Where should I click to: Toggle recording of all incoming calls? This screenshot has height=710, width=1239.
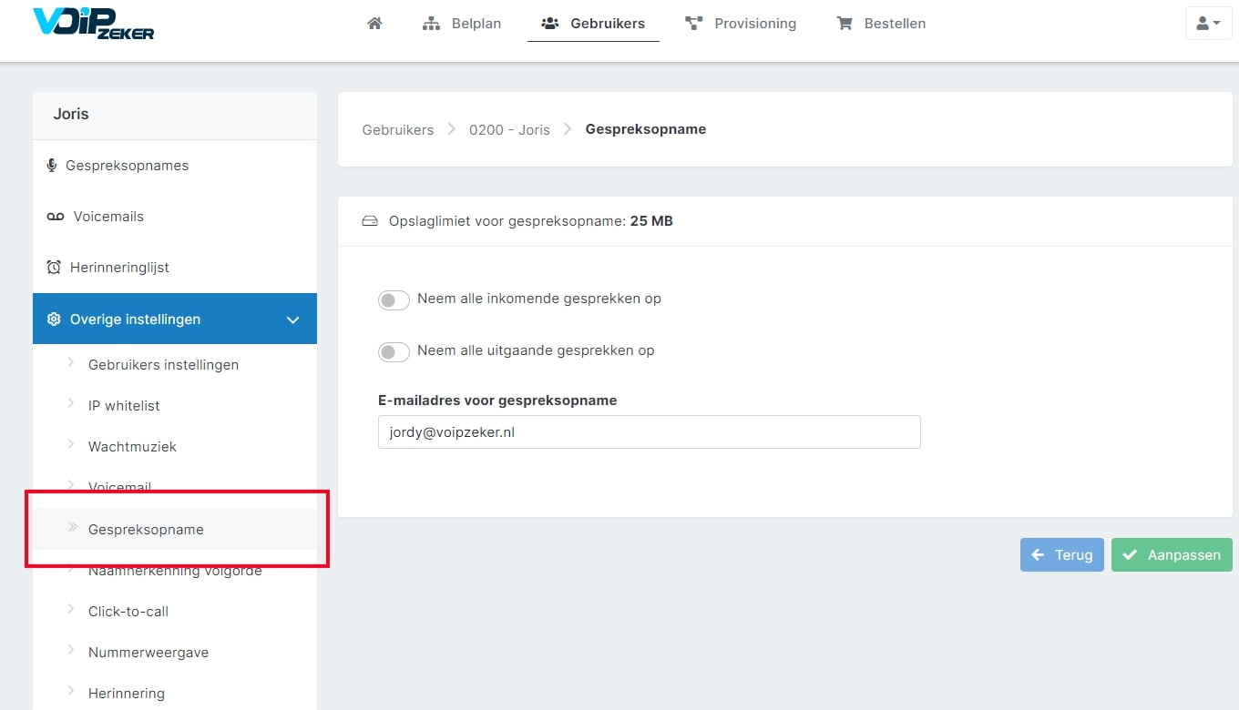coord(394,299)
